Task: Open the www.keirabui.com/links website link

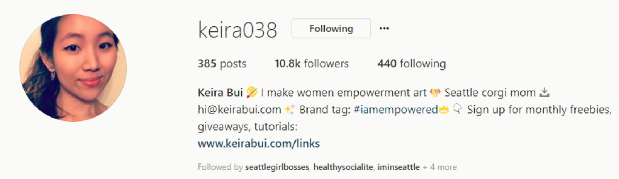Action: [x=259, y=144]
